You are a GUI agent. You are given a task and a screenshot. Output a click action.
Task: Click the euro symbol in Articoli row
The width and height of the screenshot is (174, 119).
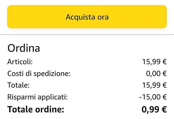pyautogui.click(x=164, y=62)
